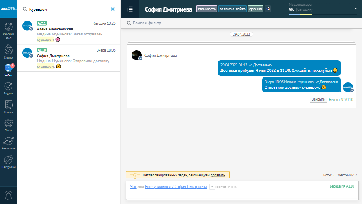Open Рабочий стол dashboard in sidebar
The height and width of the screenshot is (204, 362).
(x=8, y=32)
